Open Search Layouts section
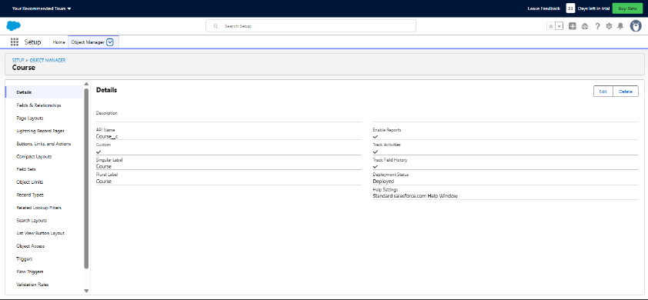The width and height of the screenshot is (648, 300). pos(32,221)
